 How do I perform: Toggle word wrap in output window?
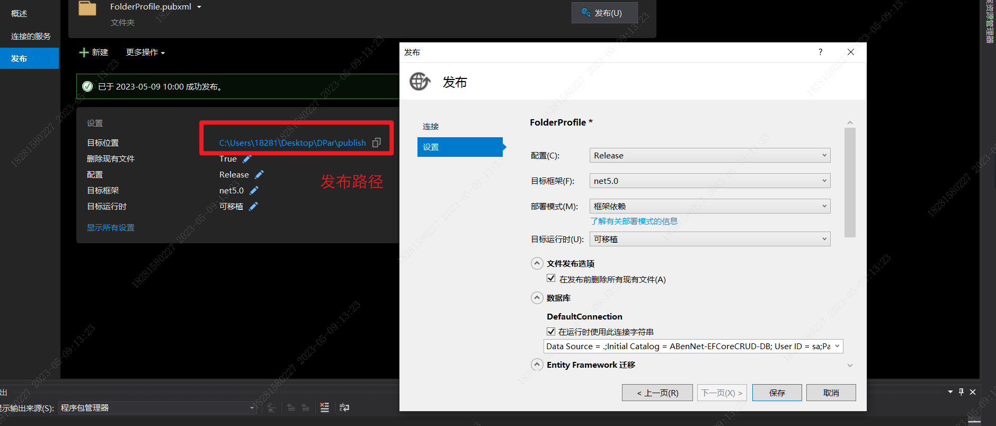(344, 407)
